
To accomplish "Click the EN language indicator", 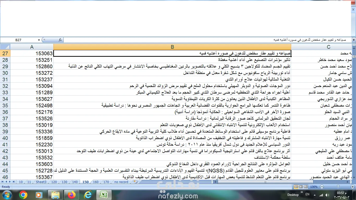I will 307,195.
